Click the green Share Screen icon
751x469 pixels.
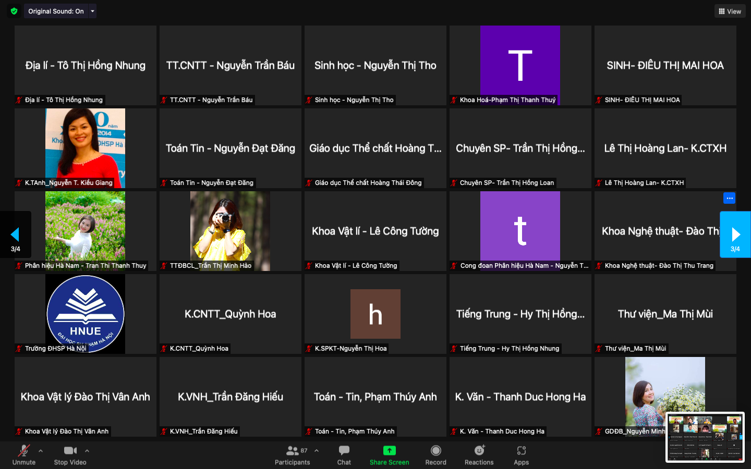(389, 451)
